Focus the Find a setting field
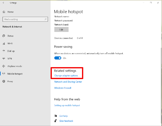 click(x=25, y=19)
